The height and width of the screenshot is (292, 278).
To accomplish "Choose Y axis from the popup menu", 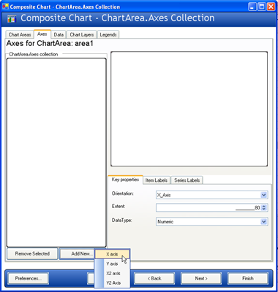I will pos(112,264).
